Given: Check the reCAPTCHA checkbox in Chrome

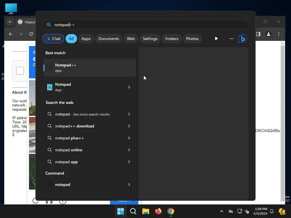Looking at the screenshot, I should tap(20, 71).
